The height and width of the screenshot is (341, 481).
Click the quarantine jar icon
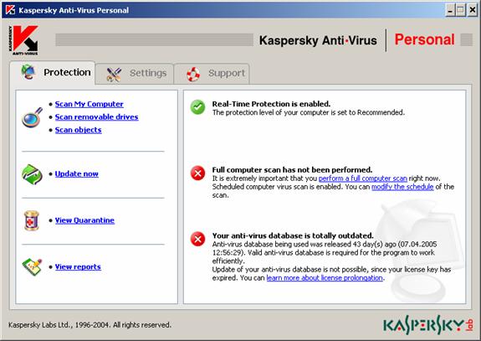[x=32, y=220]
